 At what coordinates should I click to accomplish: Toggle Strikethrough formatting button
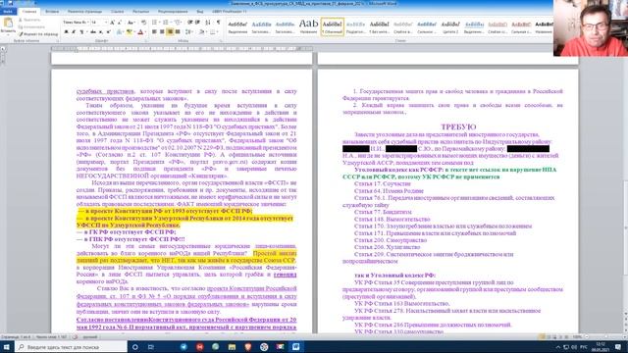[x=93, y=31]
